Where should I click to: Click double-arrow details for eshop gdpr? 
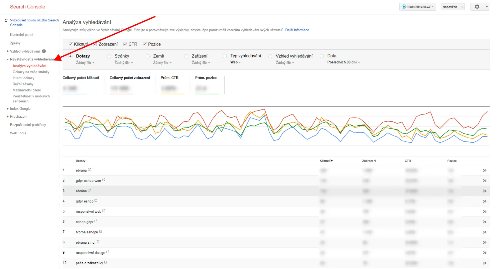click(485, 222)
